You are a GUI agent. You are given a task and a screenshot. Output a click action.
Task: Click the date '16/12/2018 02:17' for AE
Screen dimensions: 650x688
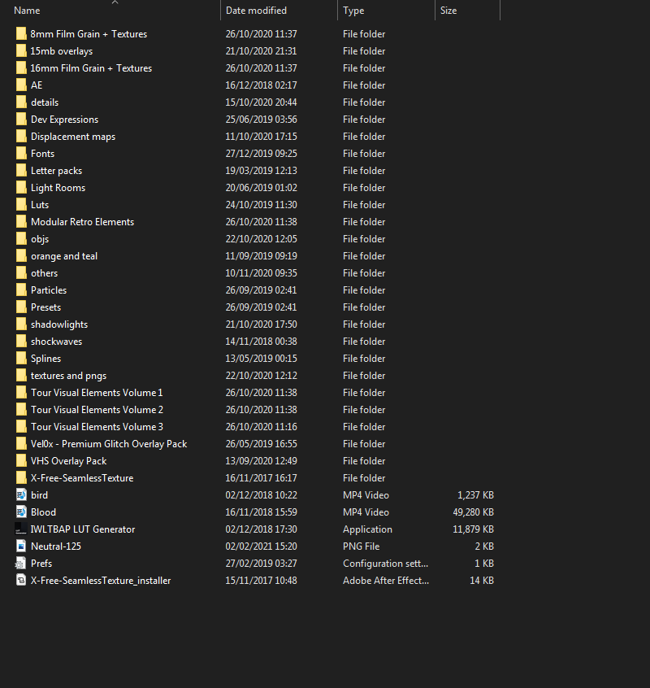[262, 85]
